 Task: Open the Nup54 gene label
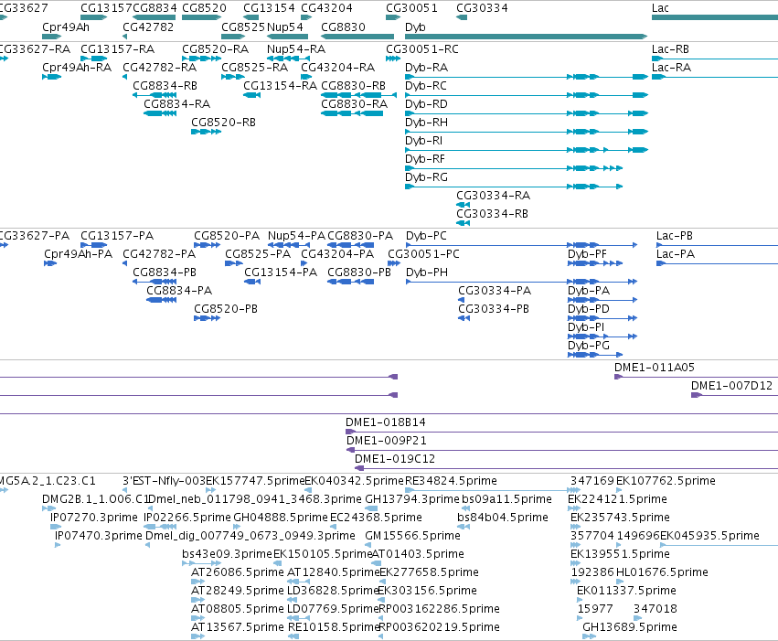285,27
